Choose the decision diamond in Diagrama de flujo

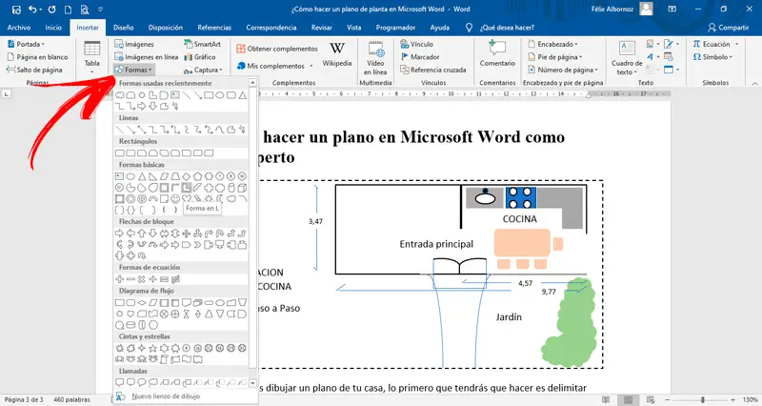[x=142, y=302]
